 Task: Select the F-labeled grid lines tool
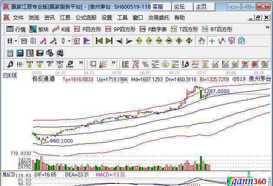tap(50, 64)
